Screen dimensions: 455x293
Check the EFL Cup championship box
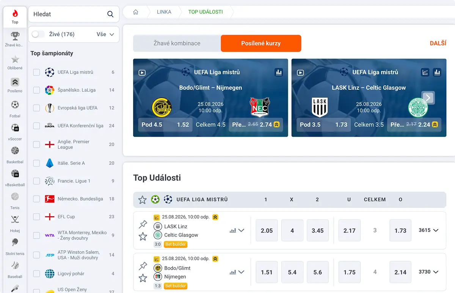coord(36,217)
